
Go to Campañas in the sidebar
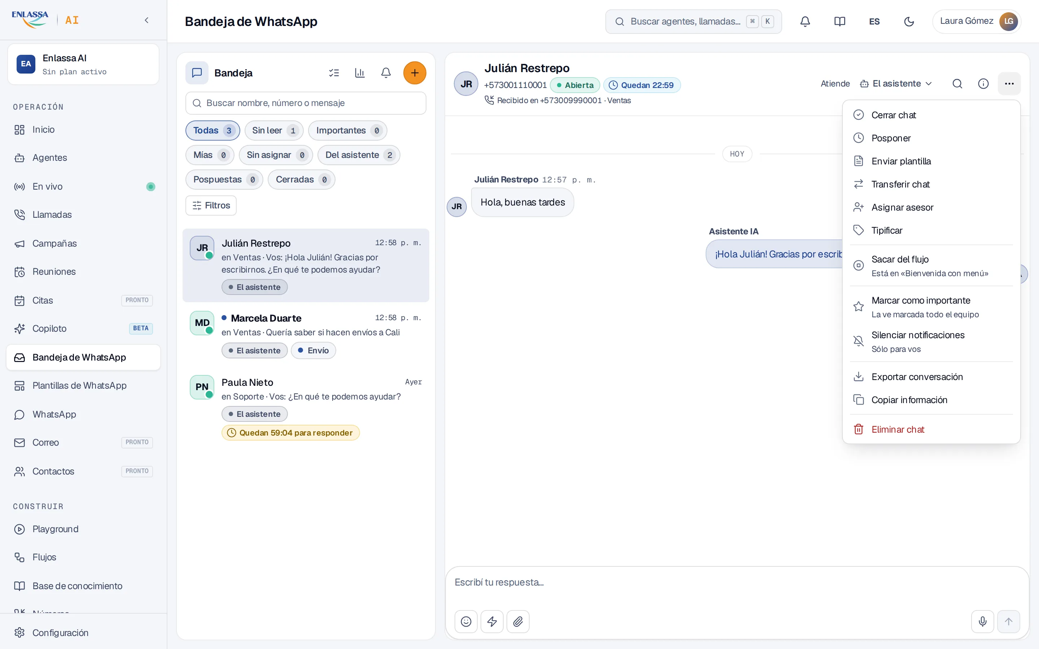[83, 243]
